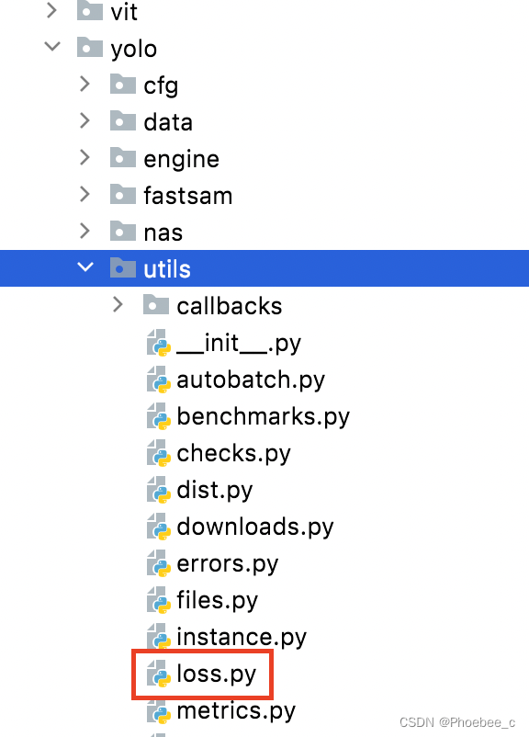This screenshot has height=737, width=529.
Task: Select the cfg folder name
Action: (161, 86)
